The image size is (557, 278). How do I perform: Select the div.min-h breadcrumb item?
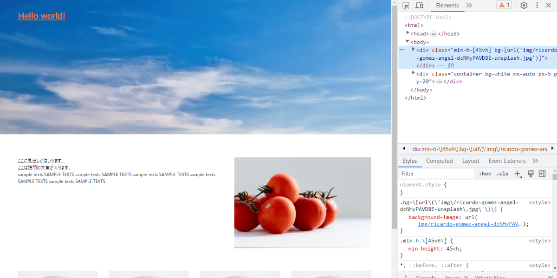click(479, 149)
